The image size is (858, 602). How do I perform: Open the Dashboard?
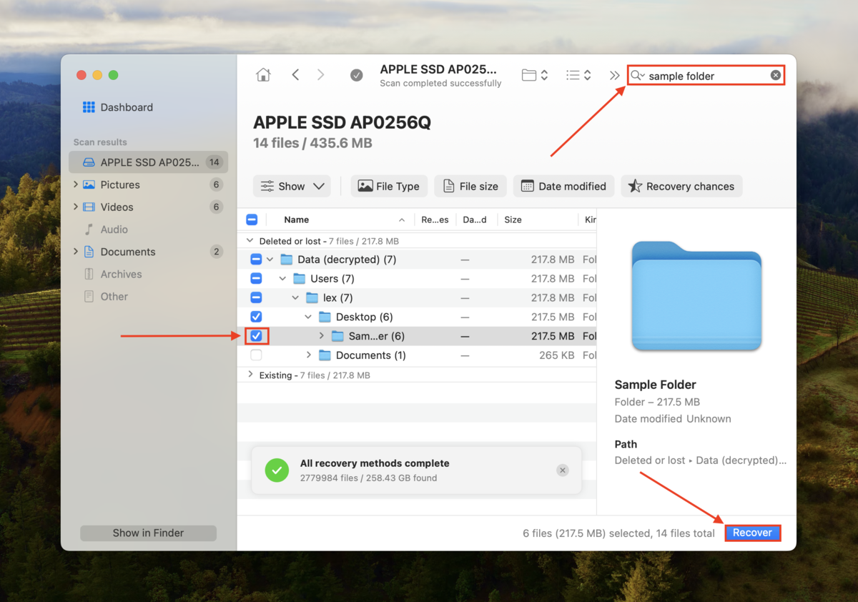coord(118,107)
